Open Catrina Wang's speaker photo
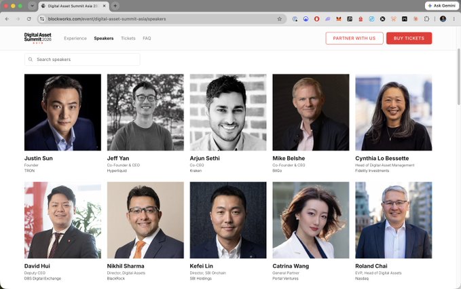461x289 pixels. pos(311,220)
